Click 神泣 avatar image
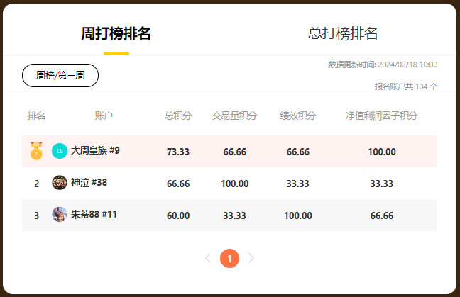Viewport: 460px width, 297px height. 60,183
